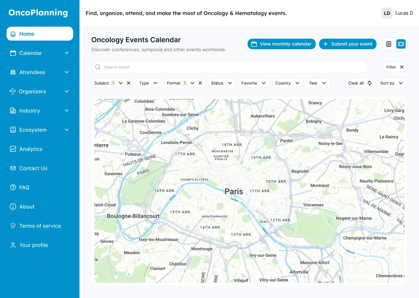The height and width of the screenshot is (298, 419).
Task: Click Ivry-sur-Seine label on the map
Action: point(263,256)
